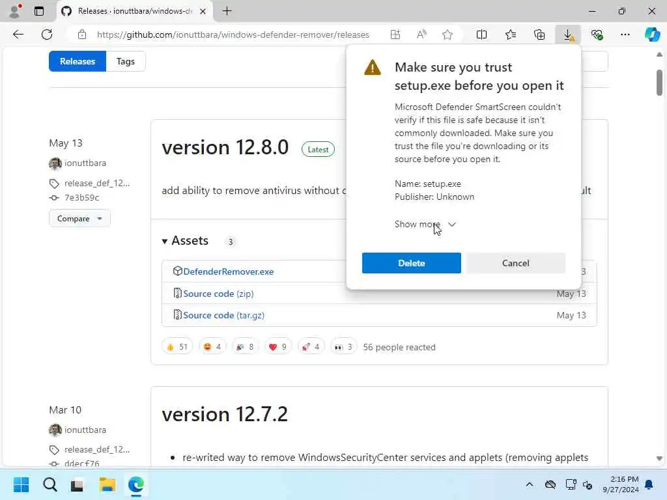This screenshot has height=500, width=667.
Task: Click the scrollbar down arrow
Action: click(x=659, y=459)
